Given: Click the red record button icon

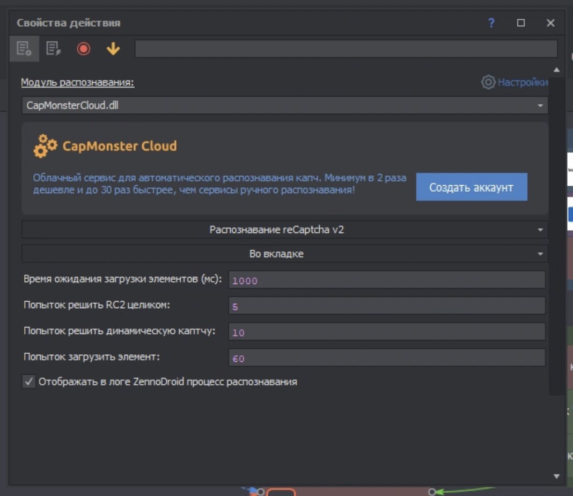Looking at the screenshot, I should pyautogui.click(x=83, y=49).
